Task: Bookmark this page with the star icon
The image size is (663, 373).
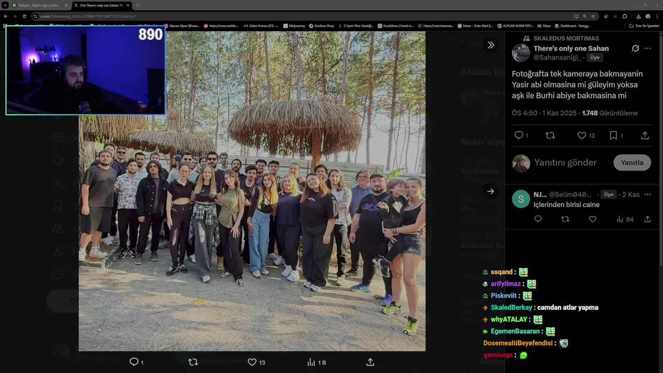Action: [593, 16]
